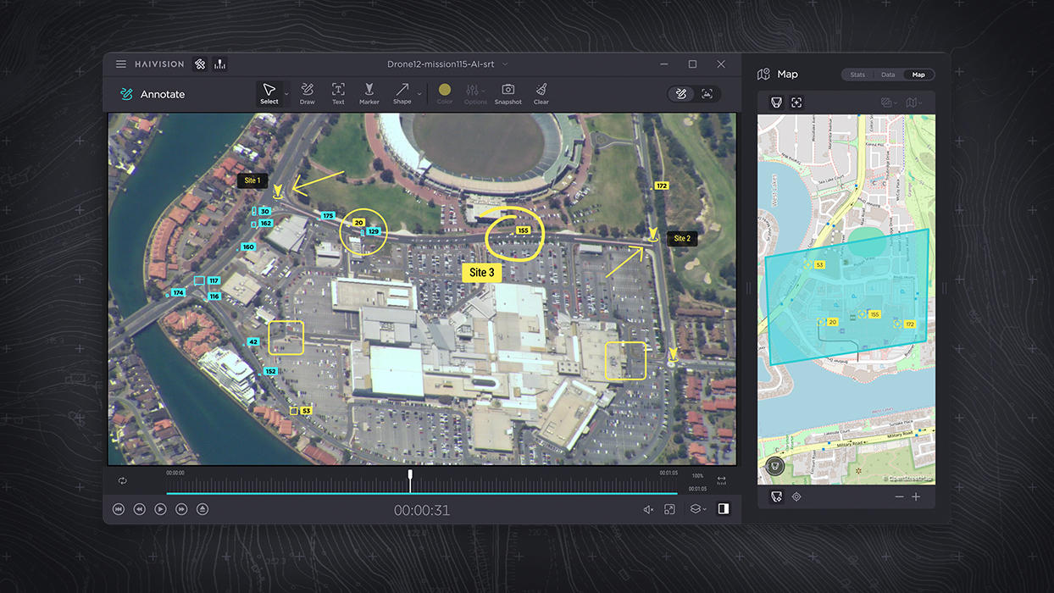Click the Annotate panel title icon
The height and width of the screenshot is (593, 1054).
126,94
